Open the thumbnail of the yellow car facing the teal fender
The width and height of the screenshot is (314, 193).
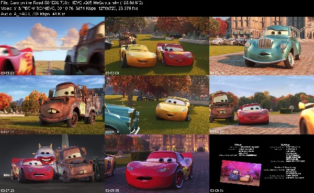tap(157, 105)
